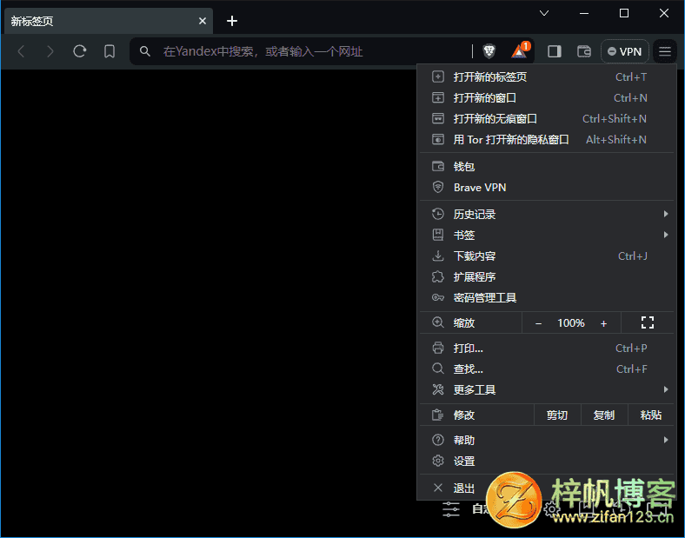
Task: Reload the current page
Action: (x=79, y=51)
